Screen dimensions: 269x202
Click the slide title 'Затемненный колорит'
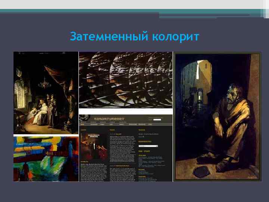[134, 37]
